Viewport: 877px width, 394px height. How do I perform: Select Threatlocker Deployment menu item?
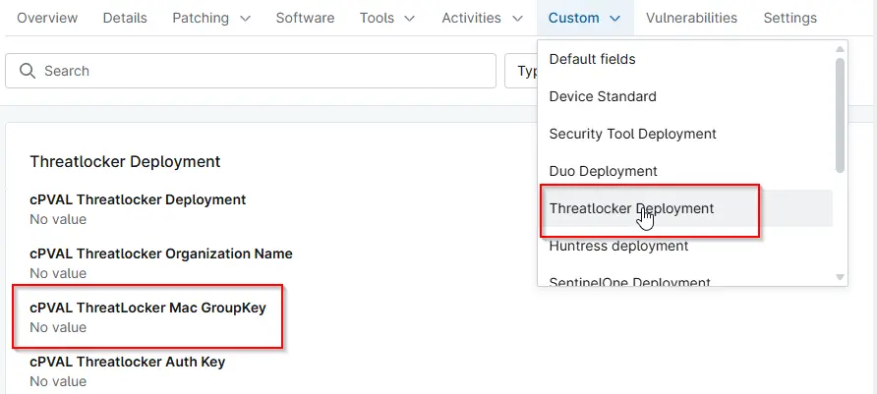(631, 208)
